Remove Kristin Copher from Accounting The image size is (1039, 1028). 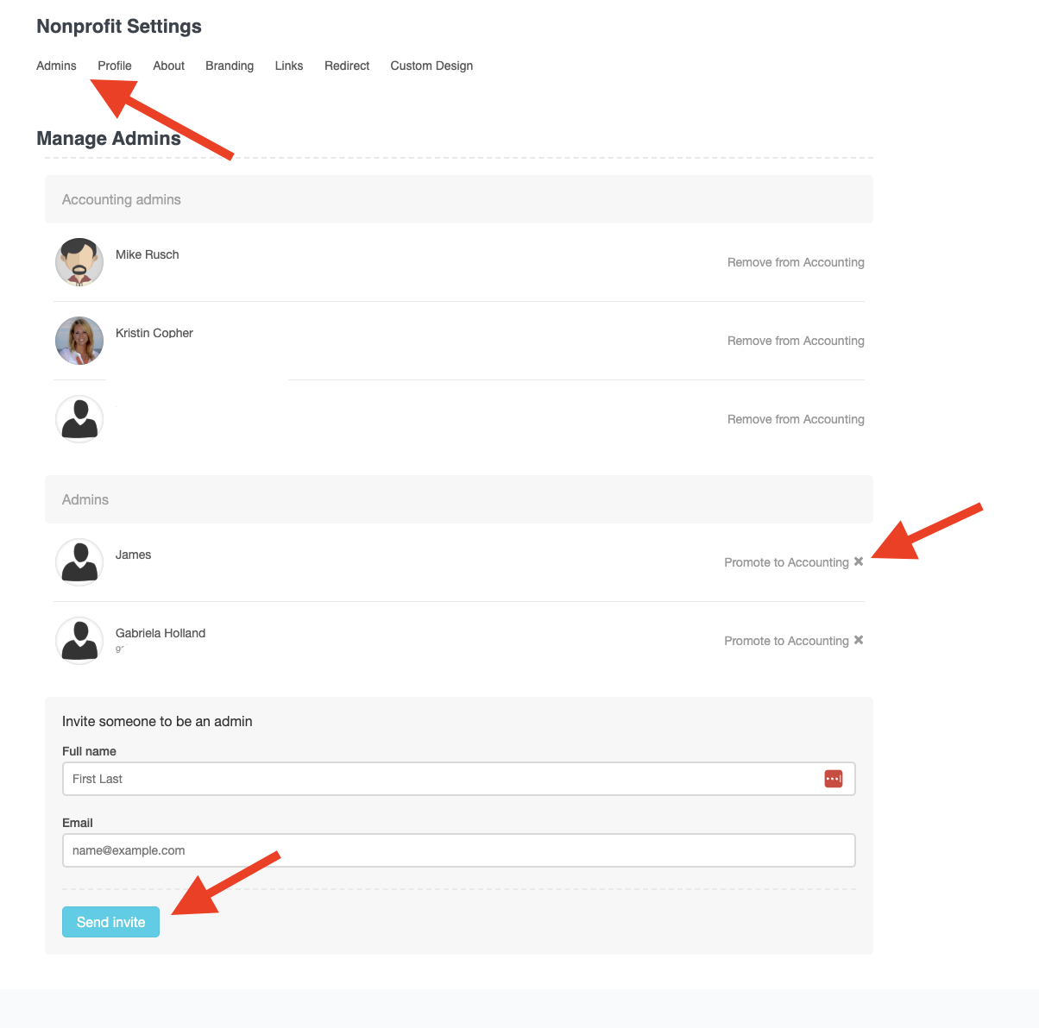tap(796, 341)
